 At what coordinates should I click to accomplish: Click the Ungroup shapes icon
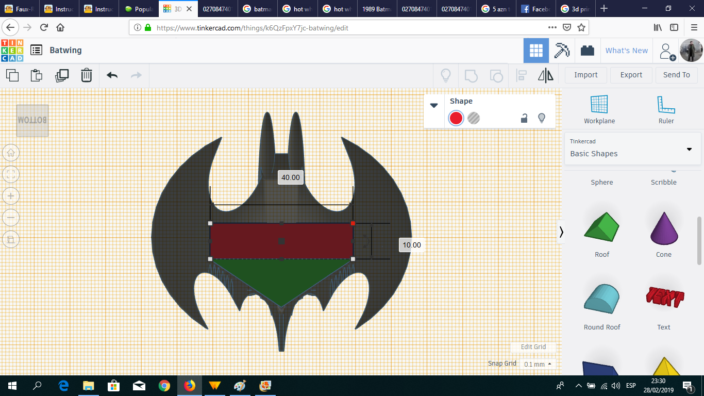pyautogui.click(x=496, y=76)
